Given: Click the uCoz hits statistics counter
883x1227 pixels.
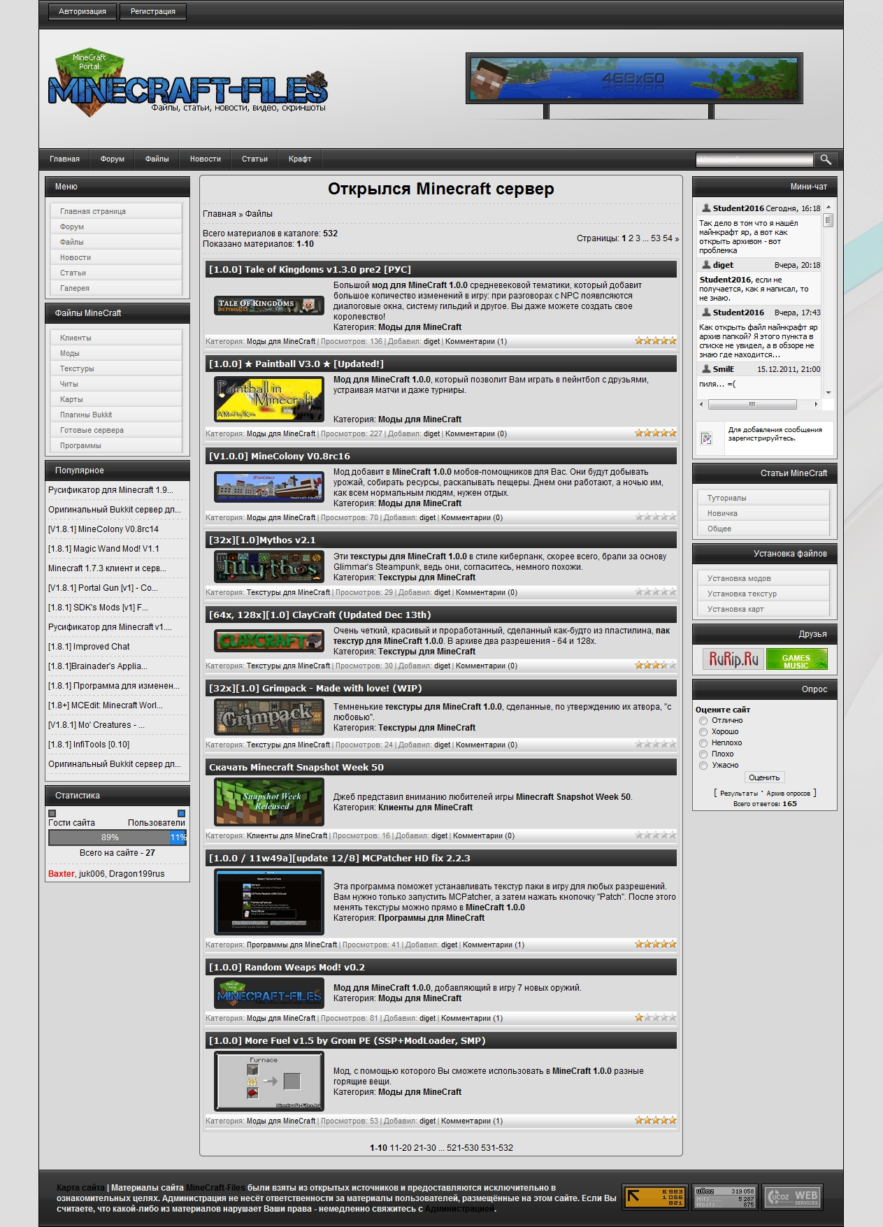Looking at the screenshot, I should [724, 1196].
